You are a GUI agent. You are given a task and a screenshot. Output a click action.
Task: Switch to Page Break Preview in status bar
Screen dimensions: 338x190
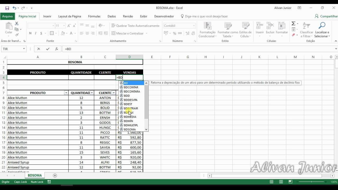[x=290, y=182]
